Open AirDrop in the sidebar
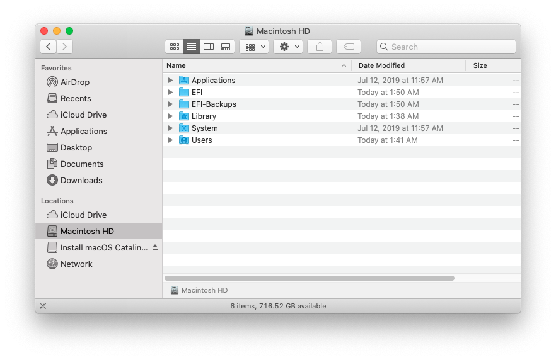 coord(98,82)
